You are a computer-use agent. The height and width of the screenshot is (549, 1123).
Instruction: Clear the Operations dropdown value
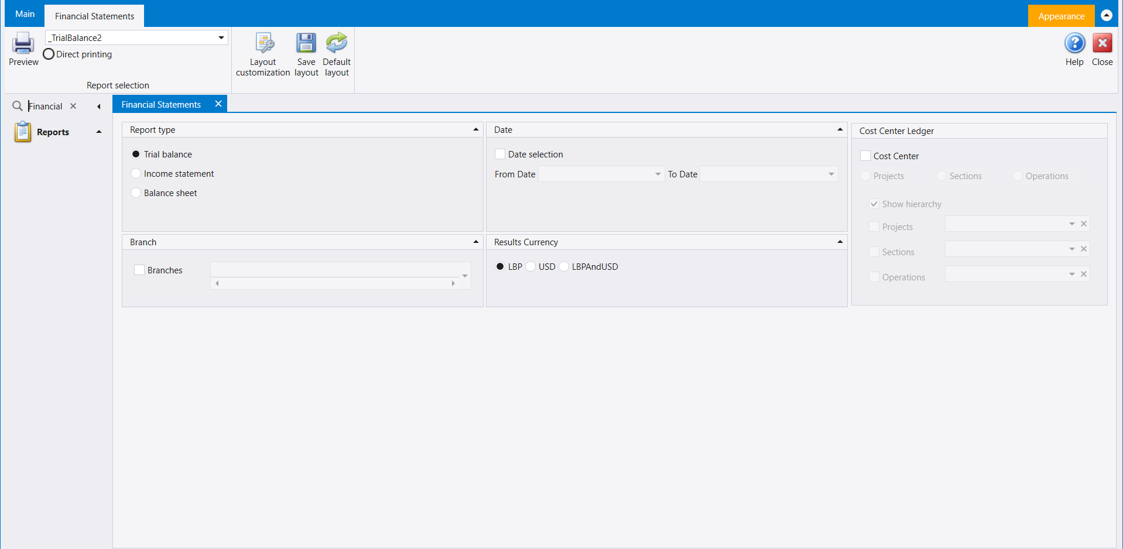(1084, 274)
